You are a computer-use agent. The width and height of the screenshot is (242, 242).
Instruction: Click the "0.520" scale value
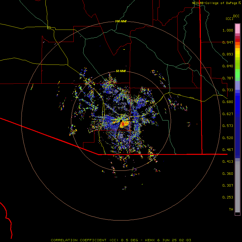(x=228, y=138)
